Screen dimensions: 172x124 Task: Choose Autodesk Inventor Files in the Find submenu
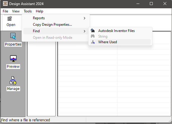[x=120, y=31]
